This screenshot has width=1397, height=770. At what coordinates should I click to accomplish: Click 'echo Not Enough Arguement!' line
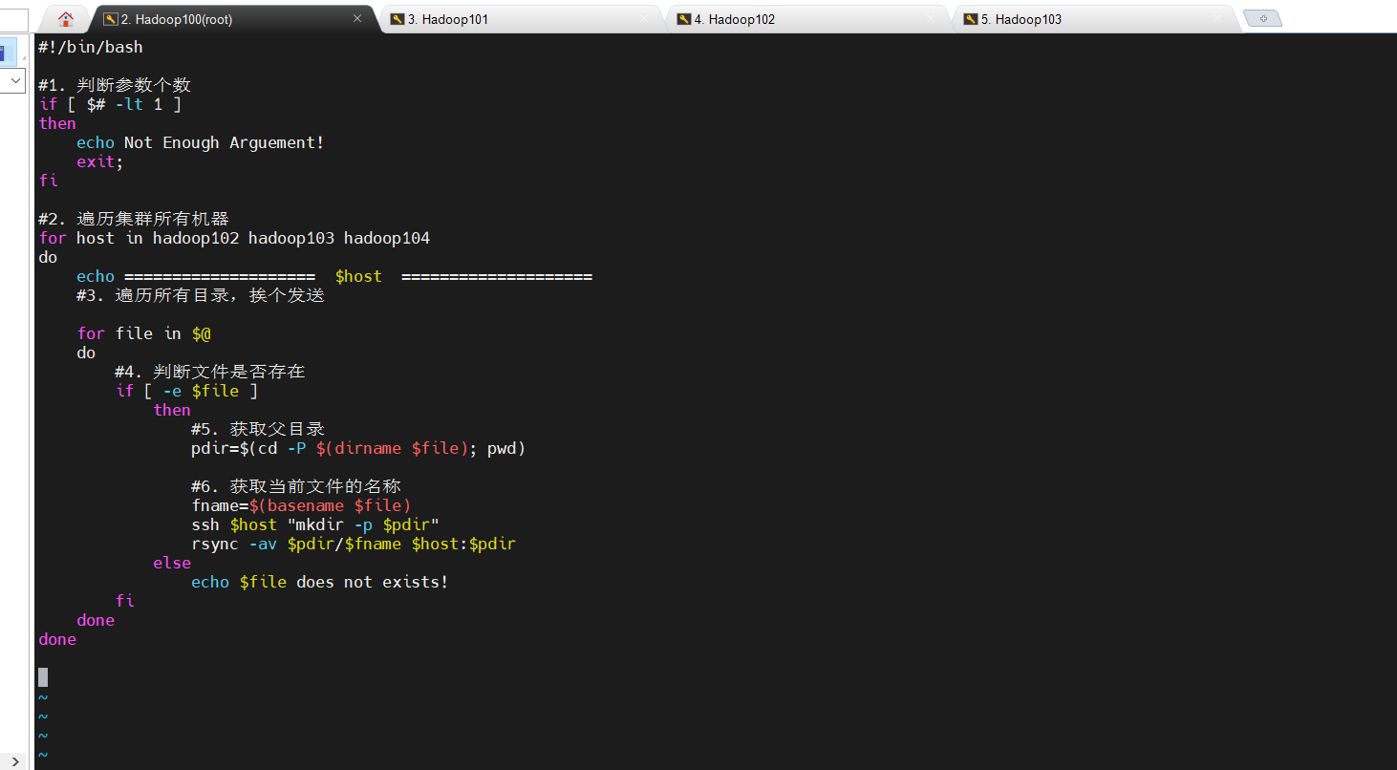(201, 142)
